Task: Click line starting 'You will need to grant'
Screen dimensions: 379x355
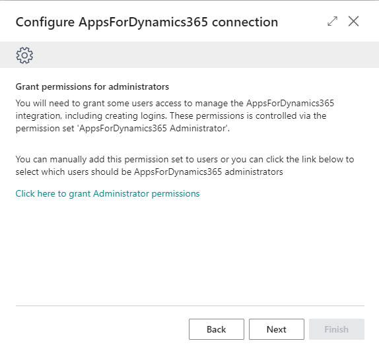Action: point(175,104)
